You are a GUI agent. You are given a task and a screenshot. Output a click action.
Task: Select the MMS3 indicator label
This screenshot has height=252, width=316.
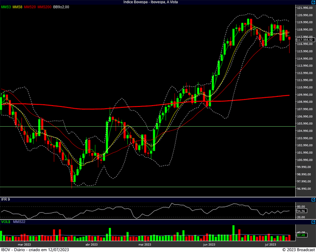tap(6, 7)
